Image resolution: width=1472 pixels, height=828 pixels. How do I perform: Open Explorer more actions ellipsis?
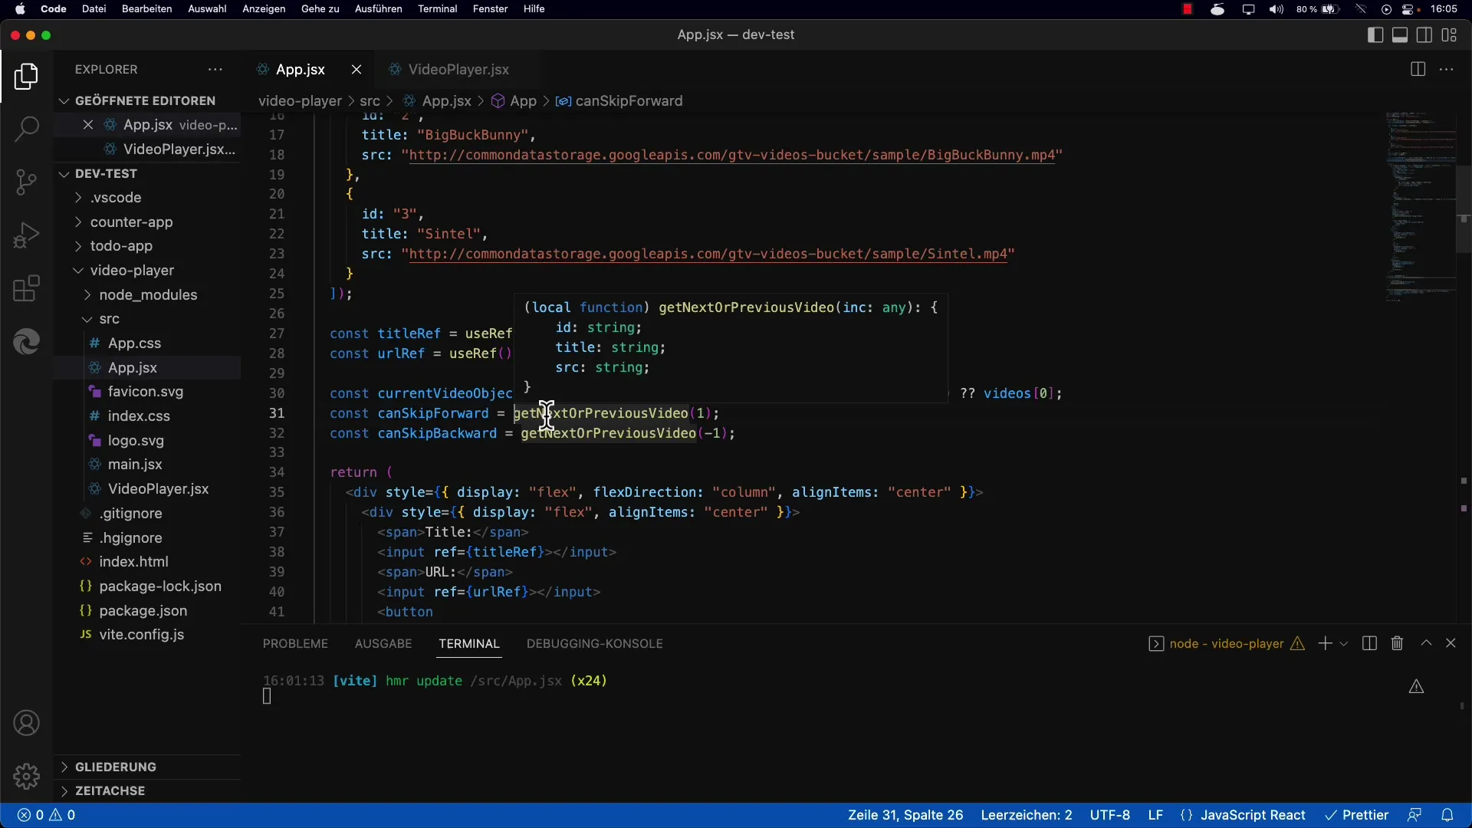point(215,69)
